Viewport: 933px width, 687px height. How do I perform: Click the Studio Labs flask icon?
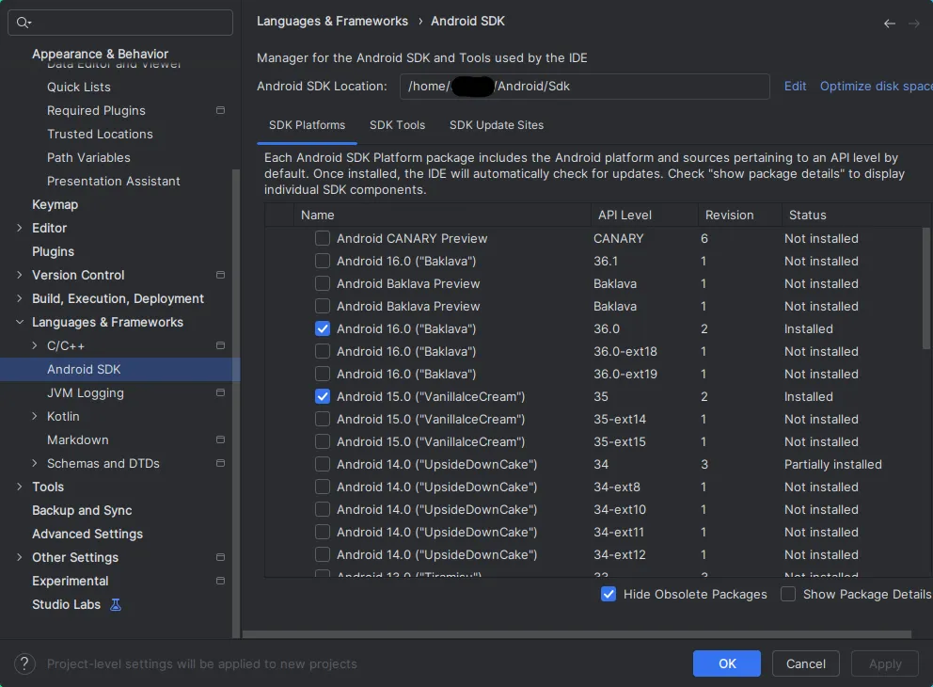point(114,604)
